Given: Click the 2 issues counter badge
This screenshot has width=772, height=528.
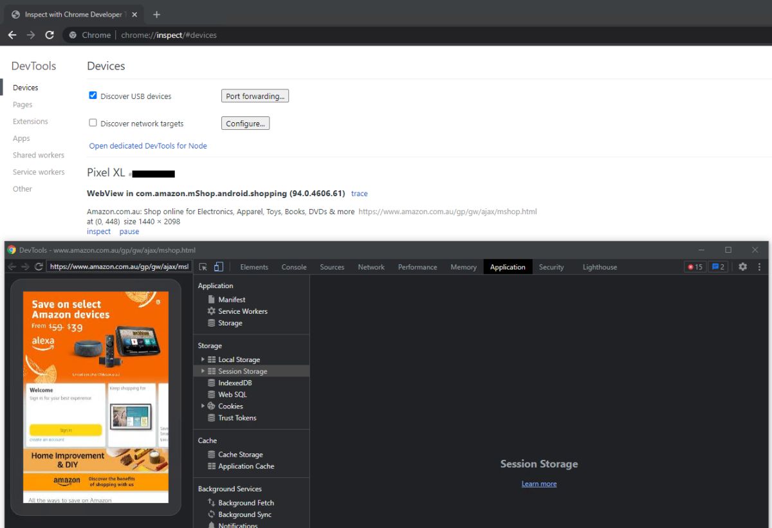Looking at the screenshot, I should coord(718,267).
